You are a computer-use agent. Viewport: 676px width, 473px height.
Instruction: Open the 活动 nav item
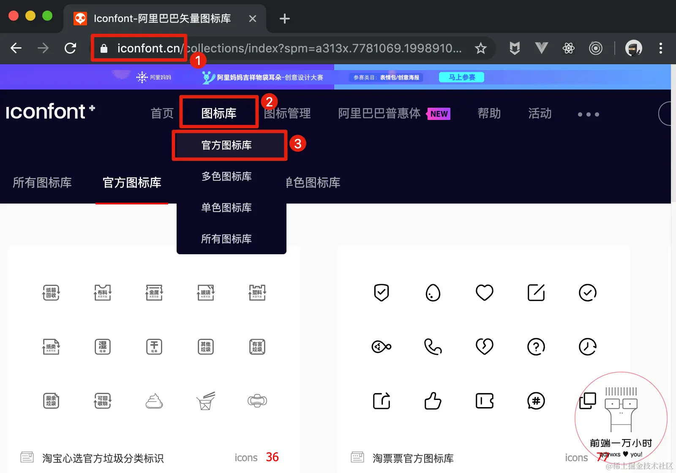[x=540, y=113]
